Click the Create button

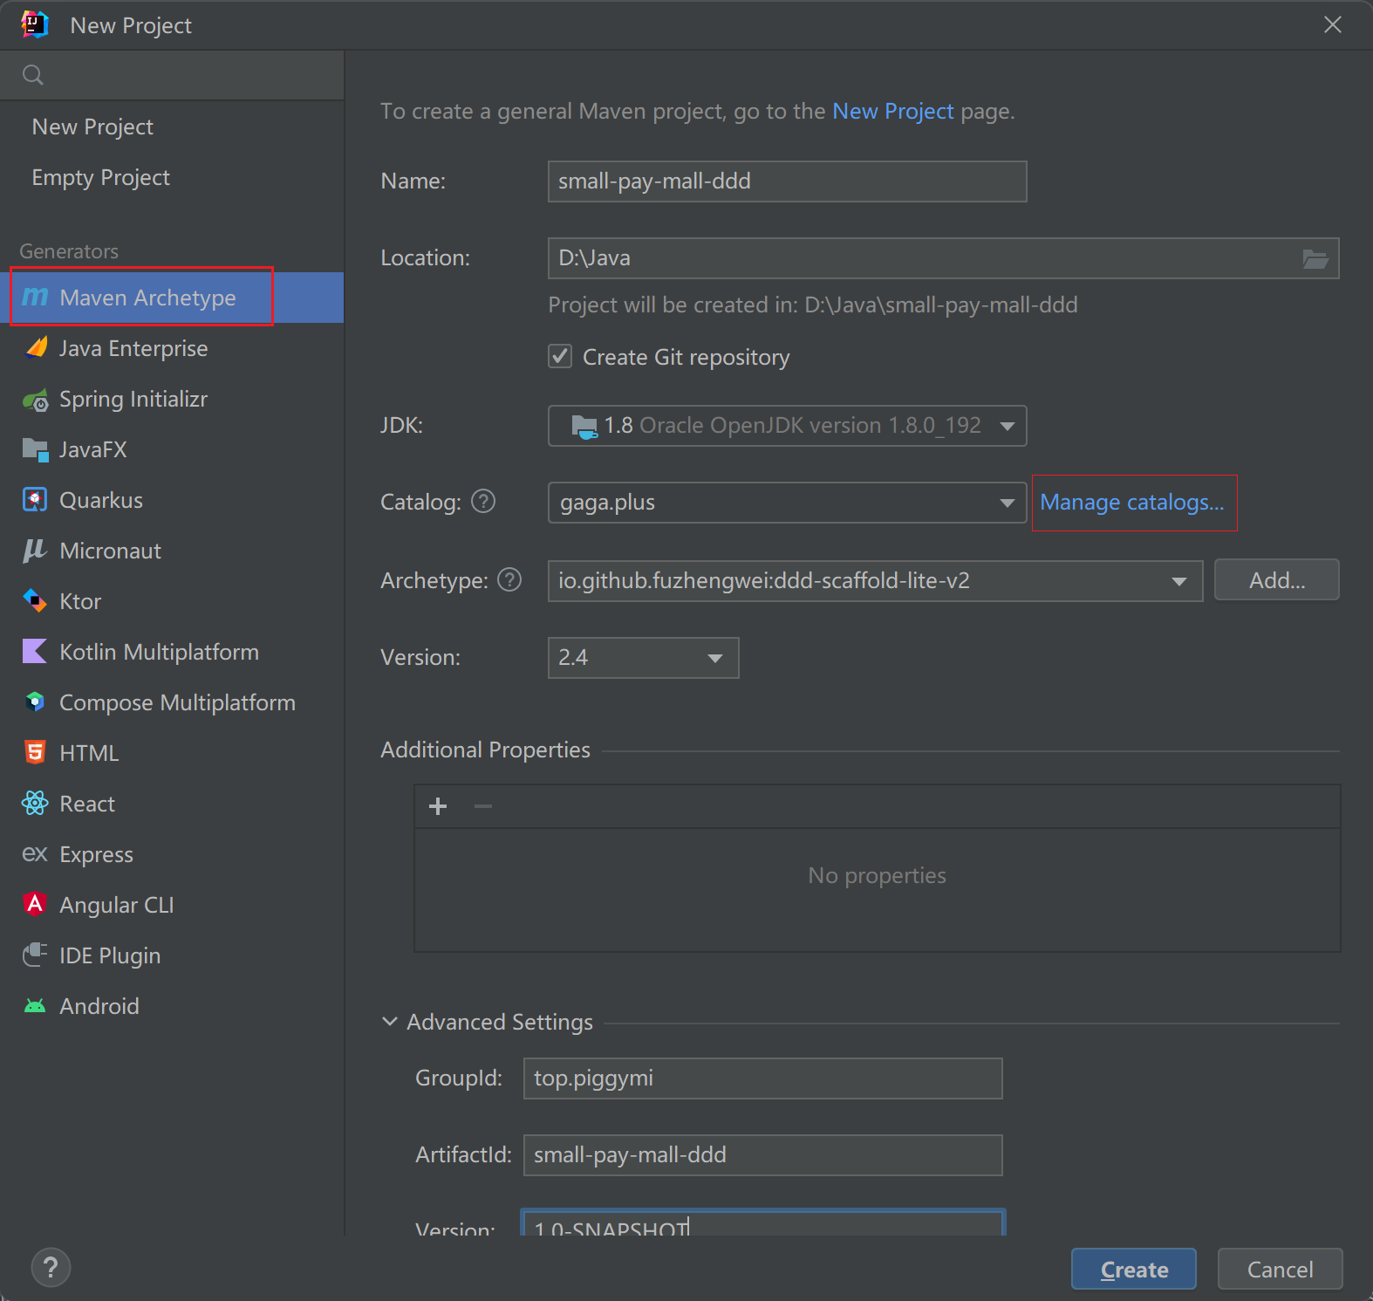point(1133,1269)
